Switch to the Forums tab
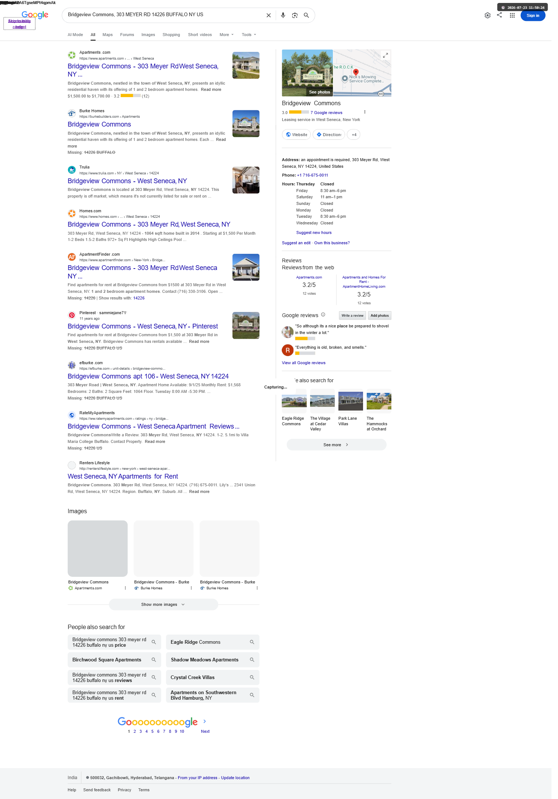The height and width of the screenshot is (799, 558). point(127,35)
